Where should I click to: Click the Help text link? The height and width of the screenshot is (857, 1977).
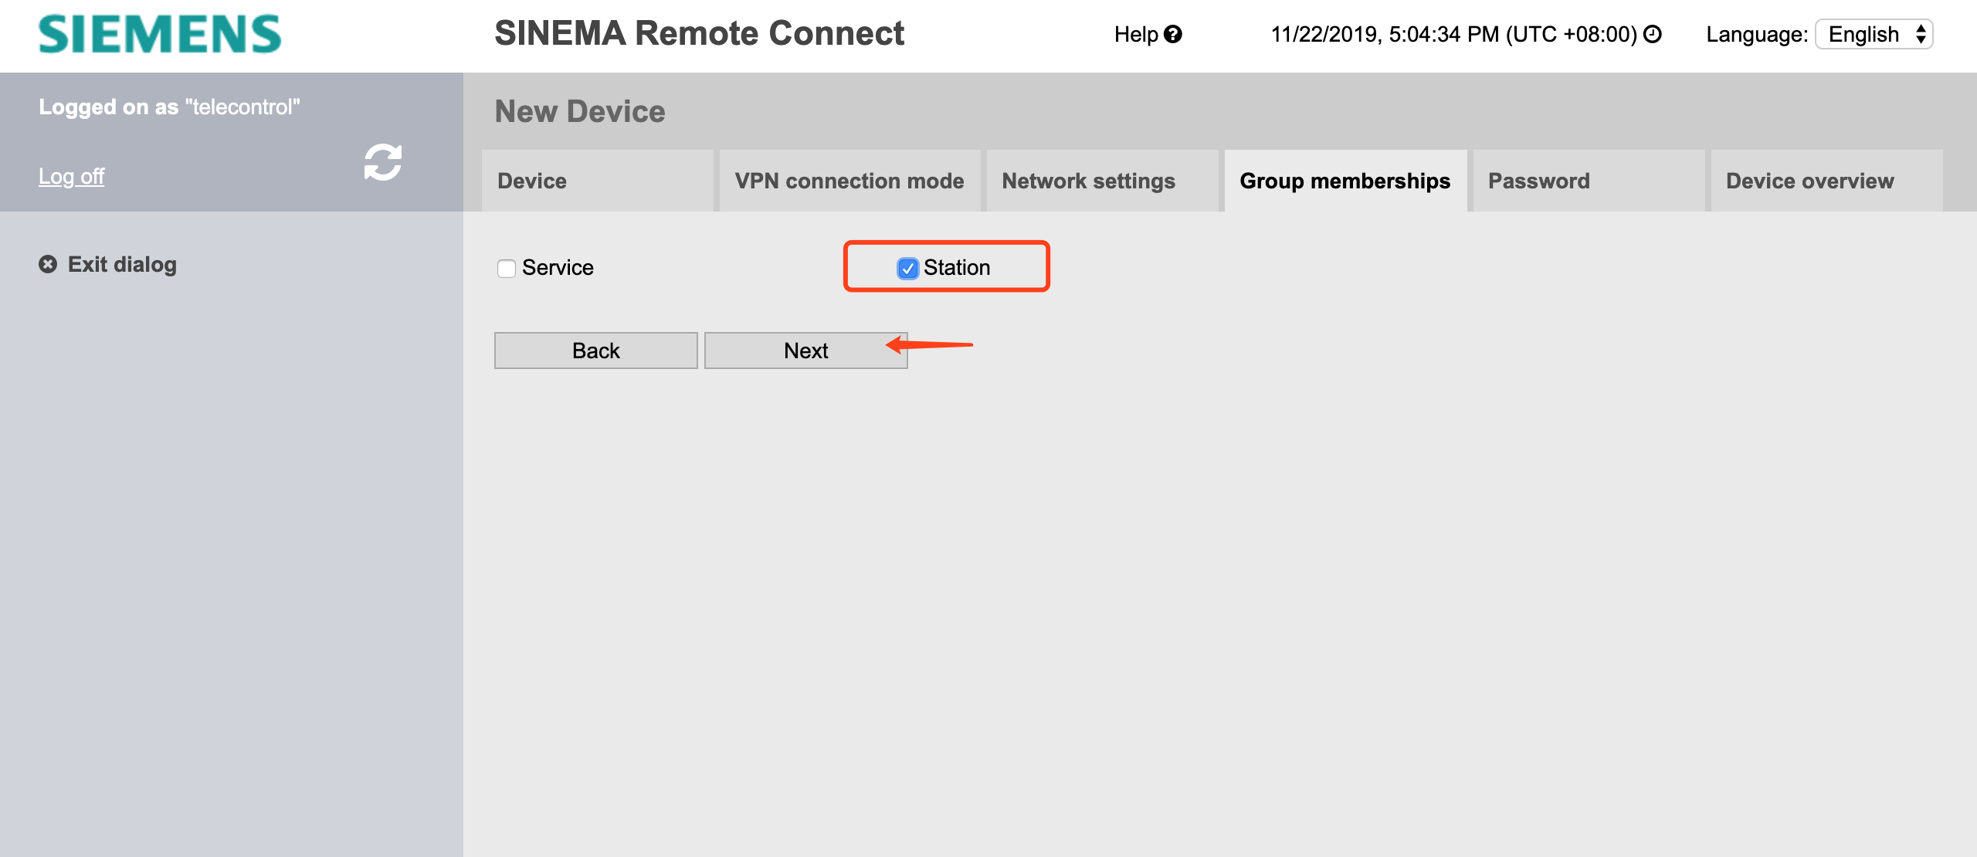(x=1135, y=35)
